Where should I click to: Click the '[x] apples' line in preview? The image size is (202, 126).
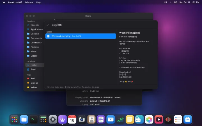click(124, 51)
